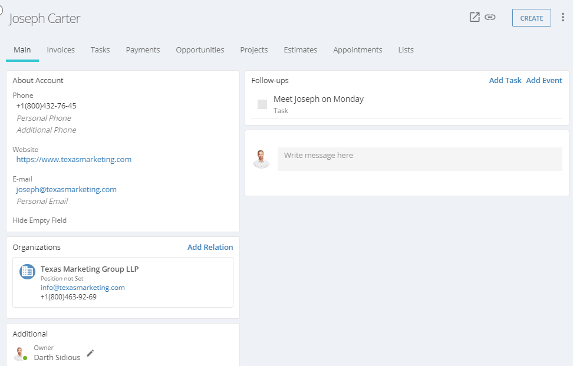Image resolution: width=573 pixels, height=366 pixels.
Task: Open contact in new window icon
Action: pyautogui.click(x=475, y=17)
